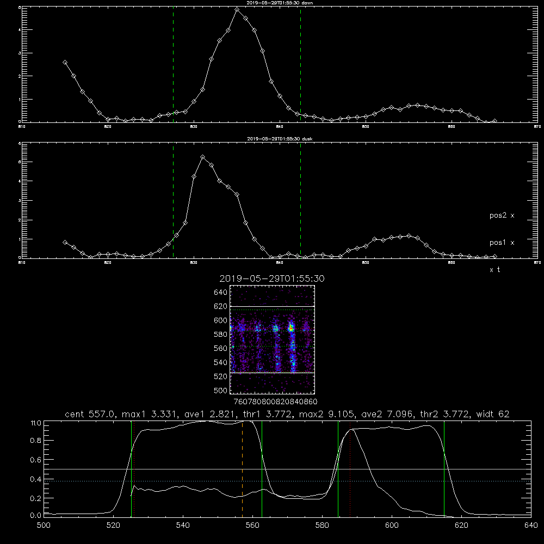Click the spectrogram heatmap image
The width and height of the screenshot is (544, 544).
tap(273, 339)
